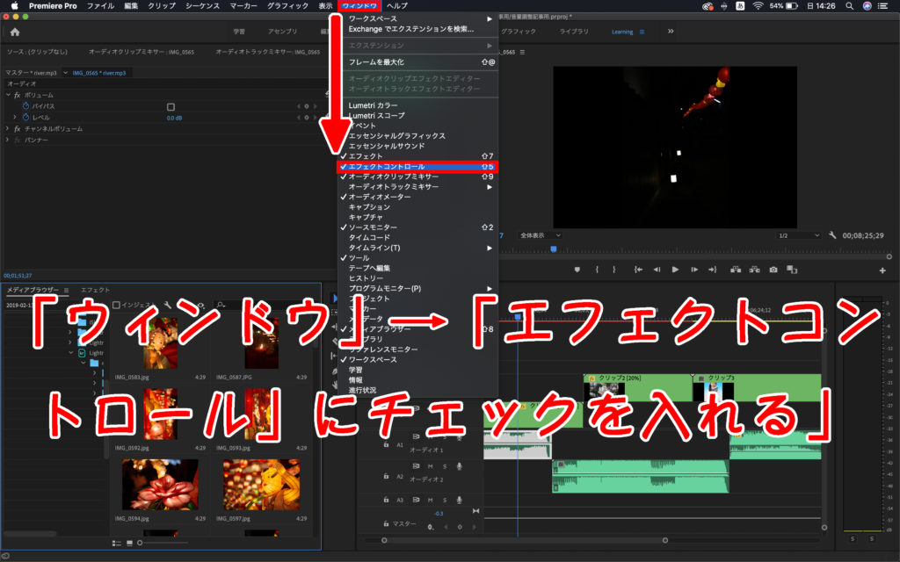Toggle the ボリューム fx effect switch

(18, 95)
